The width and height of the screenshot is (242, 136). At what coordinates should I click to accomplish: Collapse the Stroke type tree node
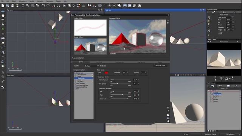76,73
